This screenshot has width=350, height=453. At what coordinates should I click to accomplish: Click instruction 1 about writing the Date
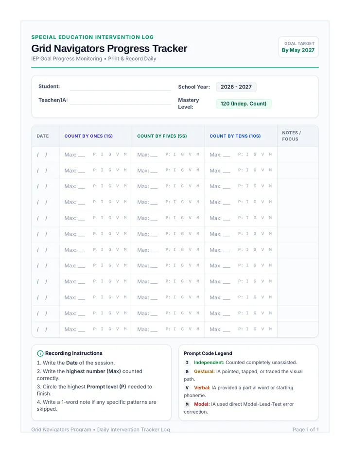click(76, 363)
